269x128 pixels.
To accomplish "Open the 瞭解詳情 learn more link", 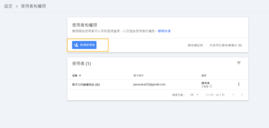I will tap(164, 31).
